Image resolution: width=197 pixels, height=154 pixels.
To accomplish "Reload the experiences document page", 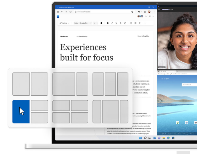I will pos(71,12).
